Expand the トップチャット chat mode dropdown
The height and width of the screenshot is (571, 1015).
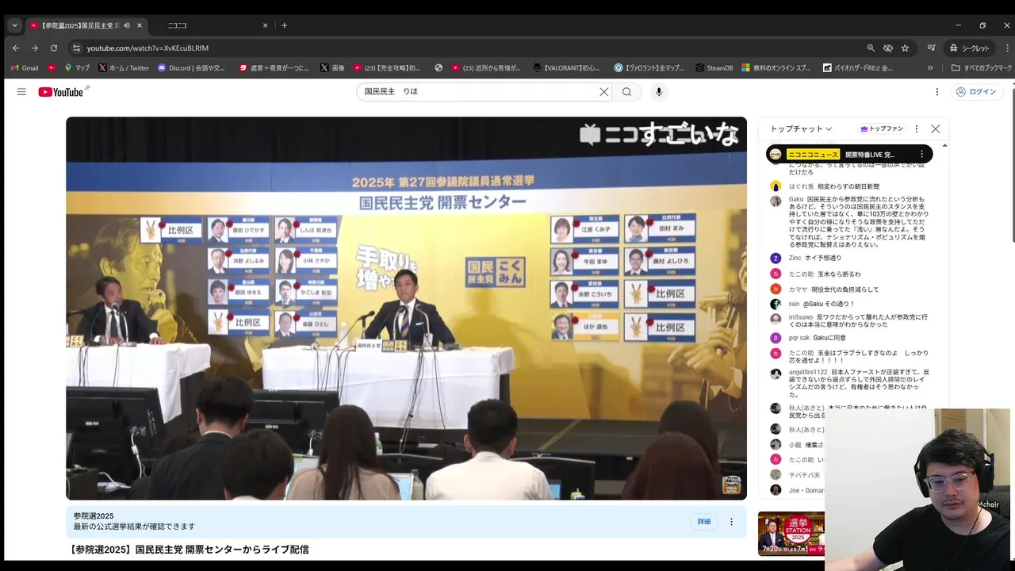pos(801,128)
